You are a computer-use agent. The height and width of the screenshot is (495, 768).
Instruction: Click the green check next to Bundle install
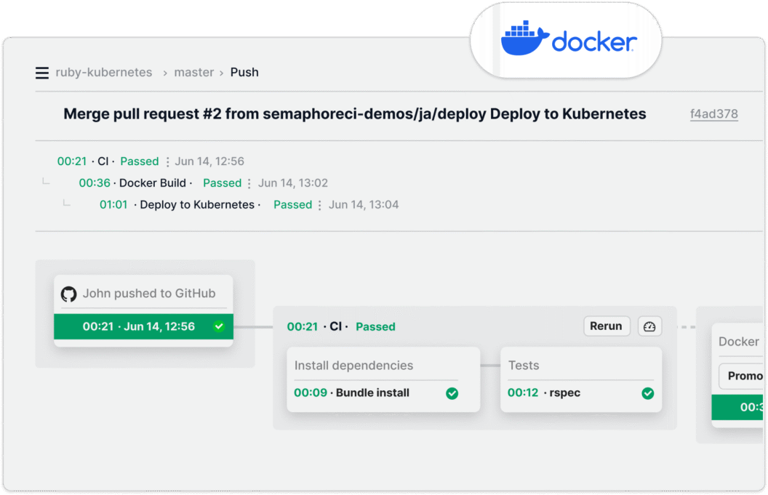coord(452,393)
